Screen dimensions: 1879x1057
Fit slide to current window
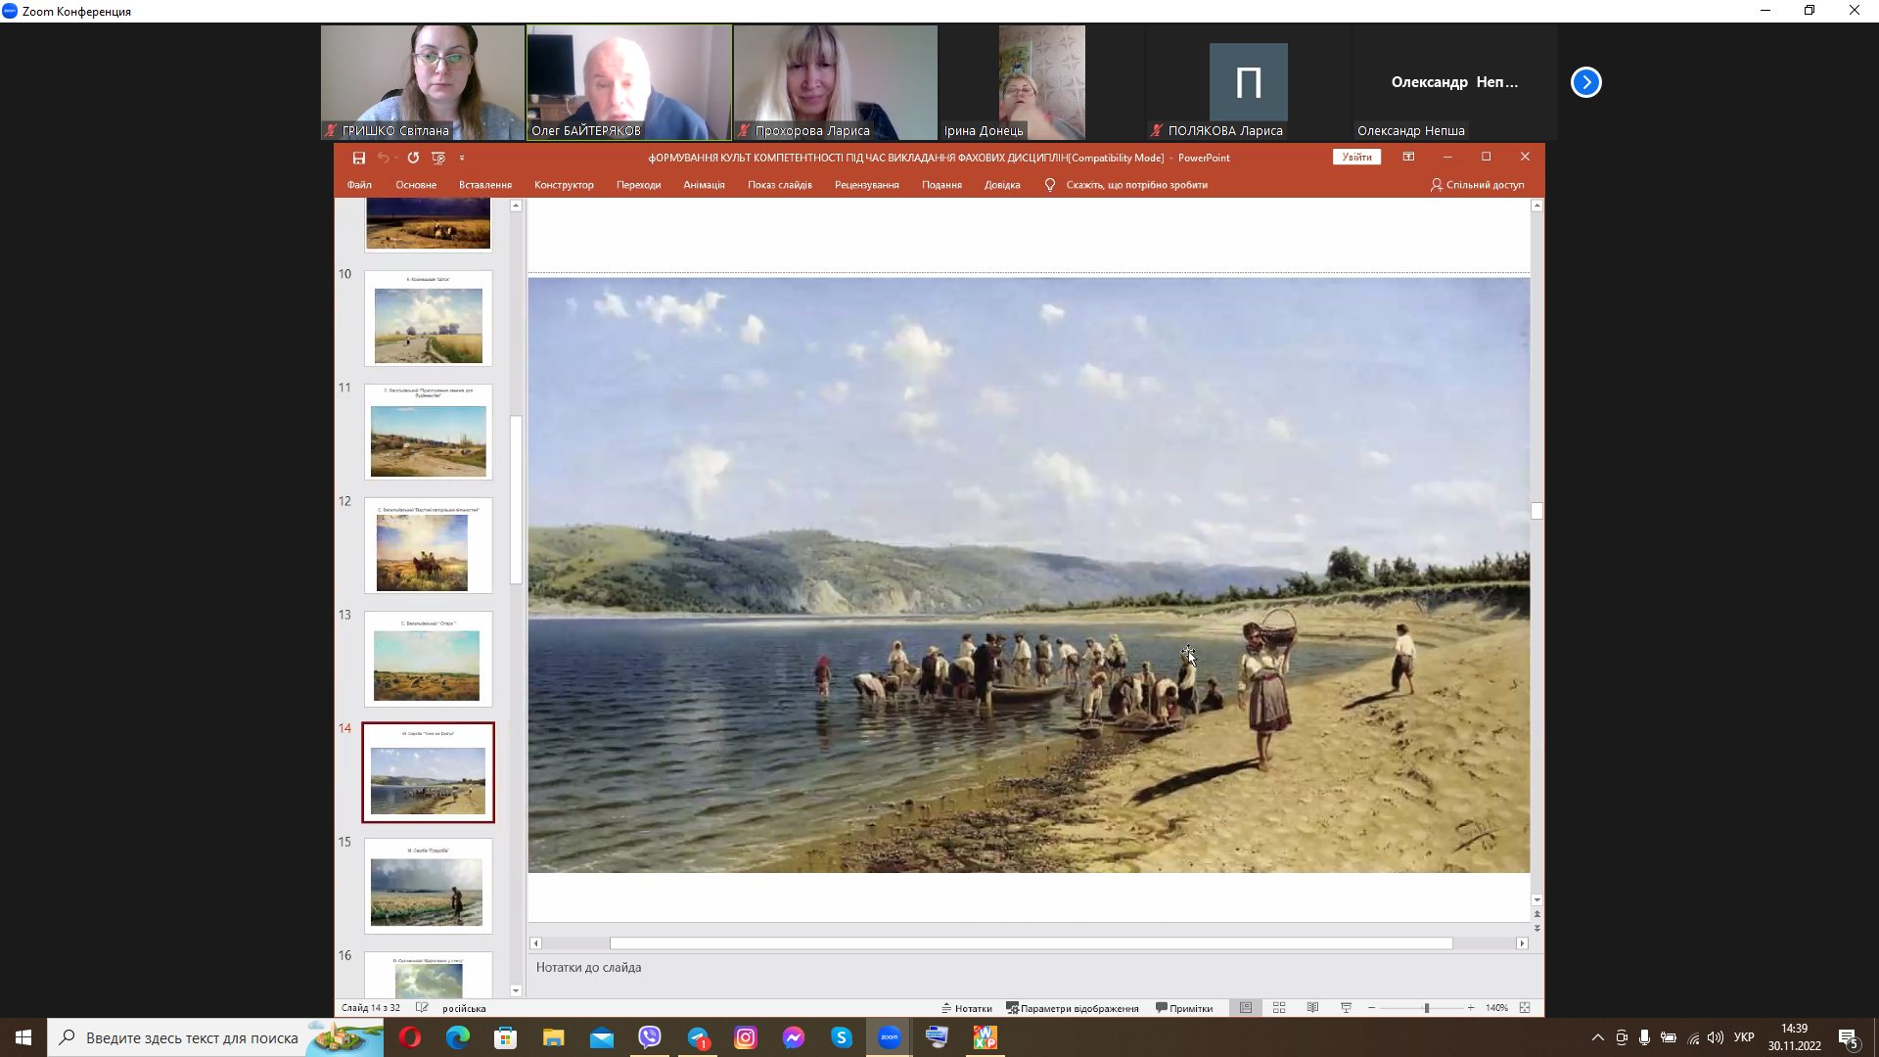[1525, 1008]
